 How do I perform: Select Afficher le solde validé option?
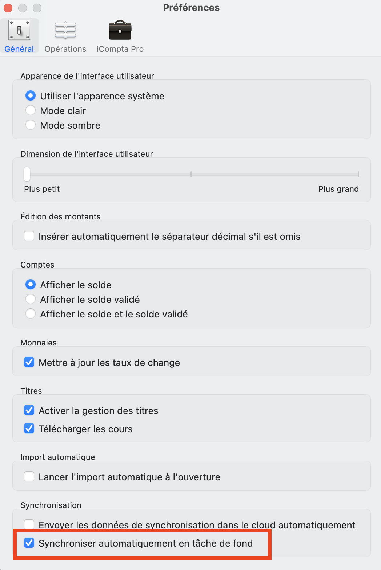pyautogui.click(x=31, y=299)
